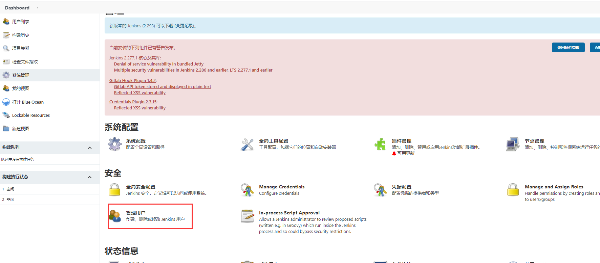Open the In-process Script Approval link
The height and width of the screenshot is (263, 600).
point(289,213)
